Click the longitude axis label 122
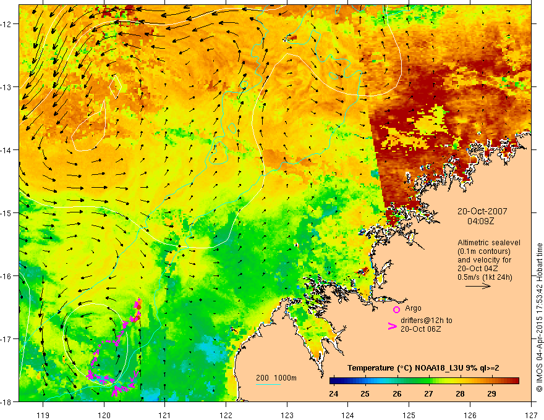 point(226,415)
